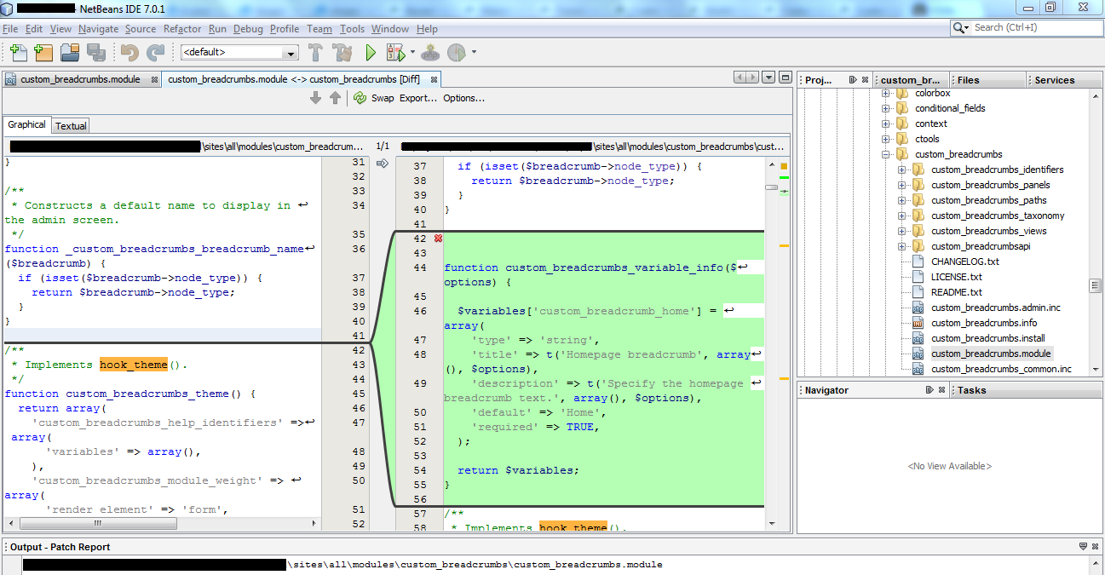Collapse the custom_breadcrumbs folder node
The image size is (1105, 575).
887,155
